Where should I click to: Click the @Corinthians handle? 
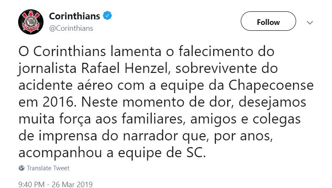coord(71,28)
